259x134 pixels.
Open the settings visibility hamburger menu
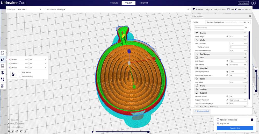[x=246, y=27]
